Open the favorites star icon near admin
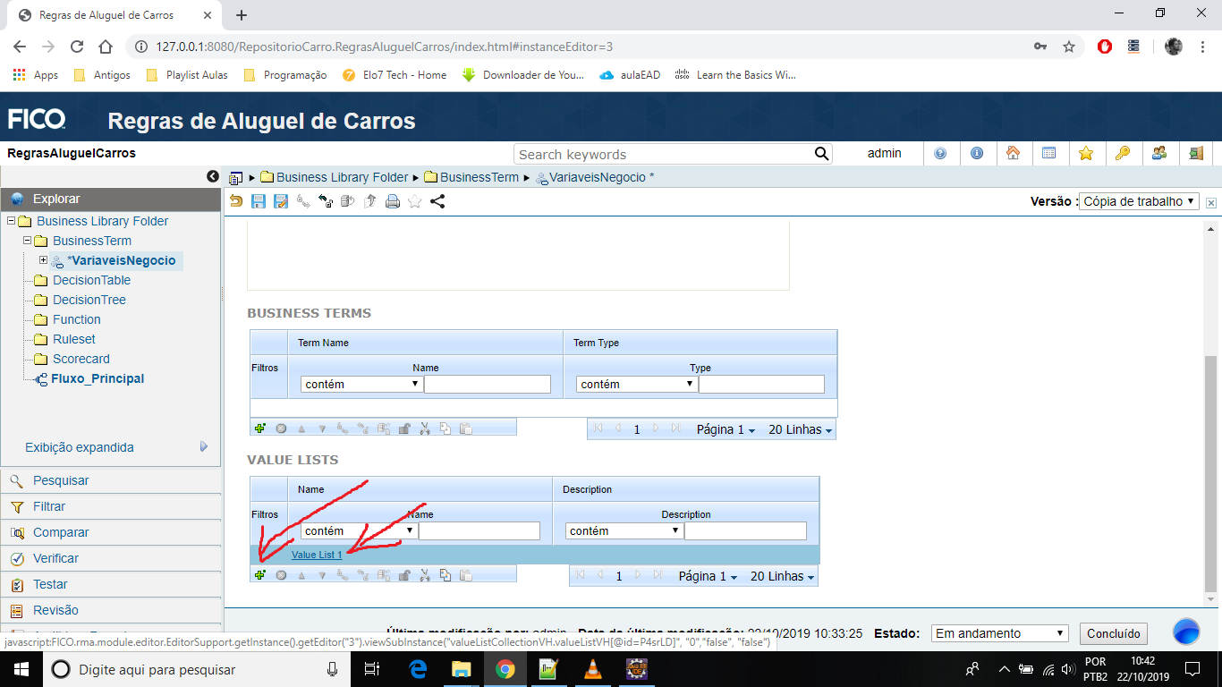1222x687 pixels. [x=1086, y=153]
